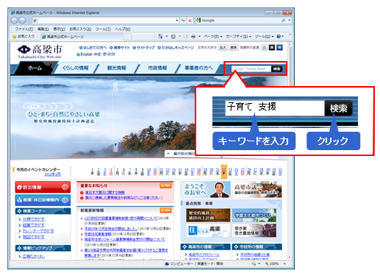Click the browser back arrow button
The height and width of the screenshot is (276, 380).
(14, 21)
